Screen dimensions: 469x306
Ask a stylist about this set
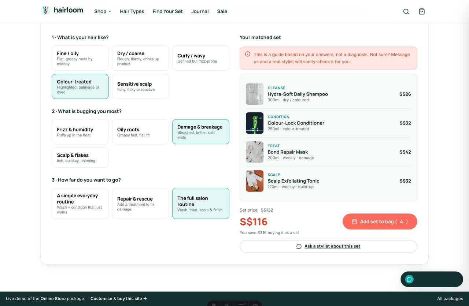(328, 246)
